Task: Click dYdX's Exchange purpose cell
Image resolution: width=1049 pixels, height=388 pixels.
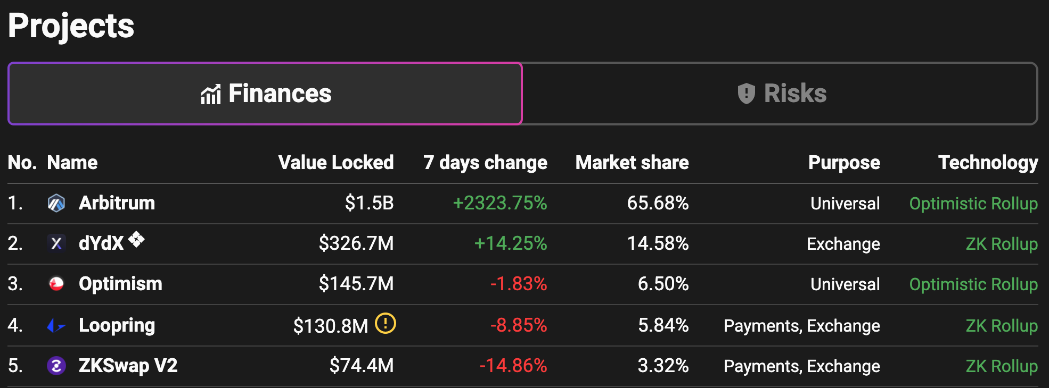Action: (x=843, y=243)
